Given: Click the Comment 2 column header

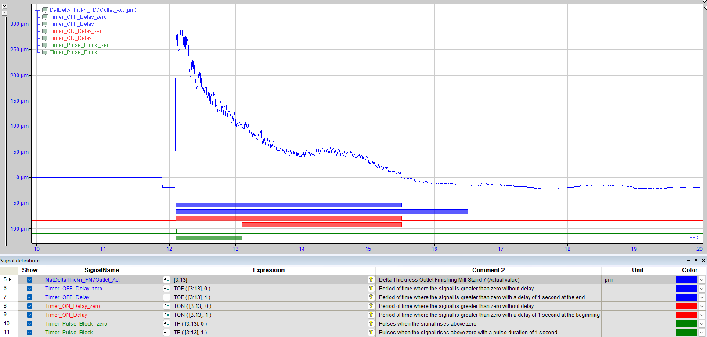Looking at the screenshot, I should tap(488, 270).
